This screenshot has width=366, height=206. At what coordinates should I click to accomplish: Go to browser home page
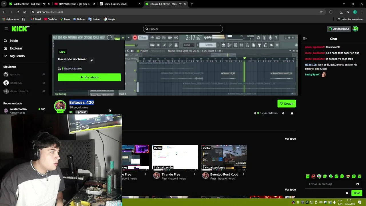click(25, 12)
